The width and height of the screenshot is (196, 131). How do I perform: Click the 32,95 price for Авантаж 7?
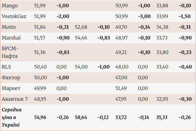pyautogui.click(x=163, y=99)
